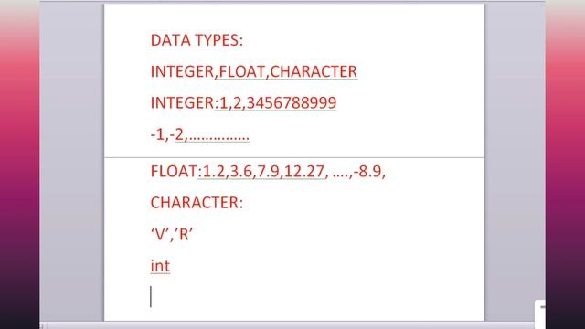Click the word INTEGER before 1,2
585x329 pixels.
coord(182,103)
